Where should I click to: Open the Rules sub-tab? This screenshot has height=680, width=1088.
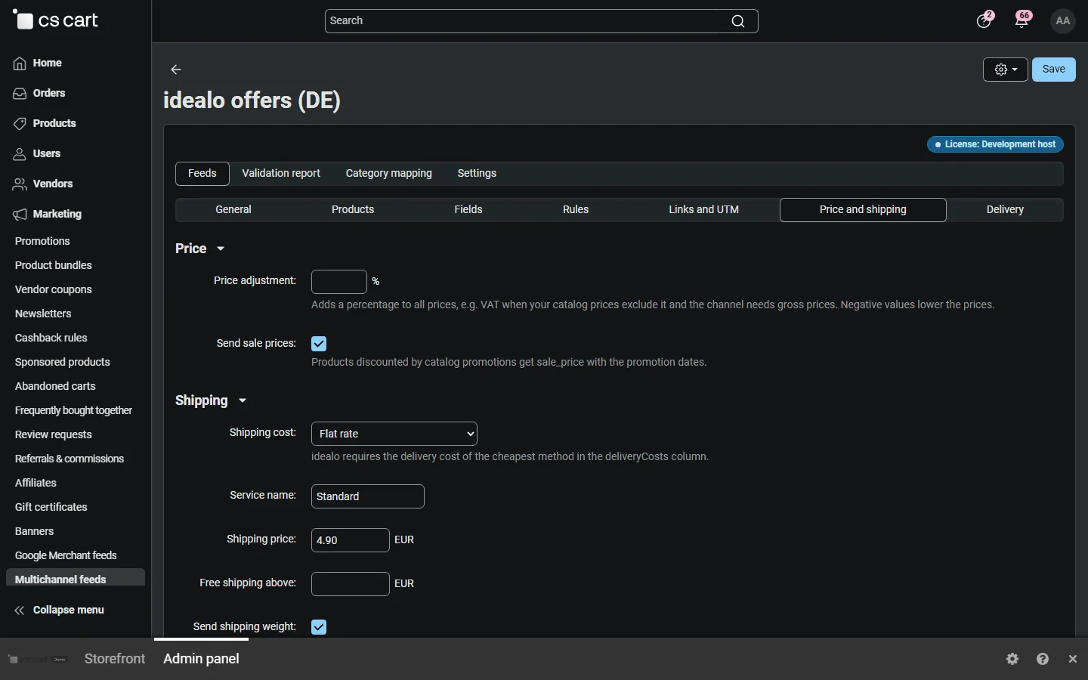coord(576,209)
